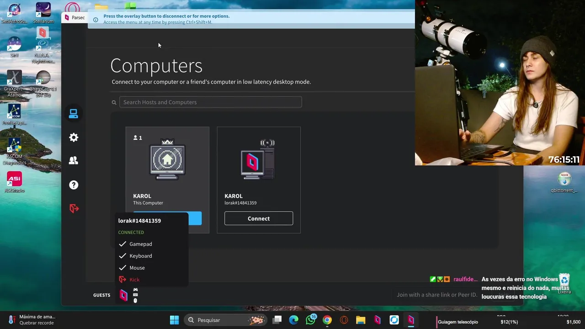Viewport: 585px width, 329px height.
Task: Select the Parsec window title tab
Action: pyautogui.click(x=74, y=18)
